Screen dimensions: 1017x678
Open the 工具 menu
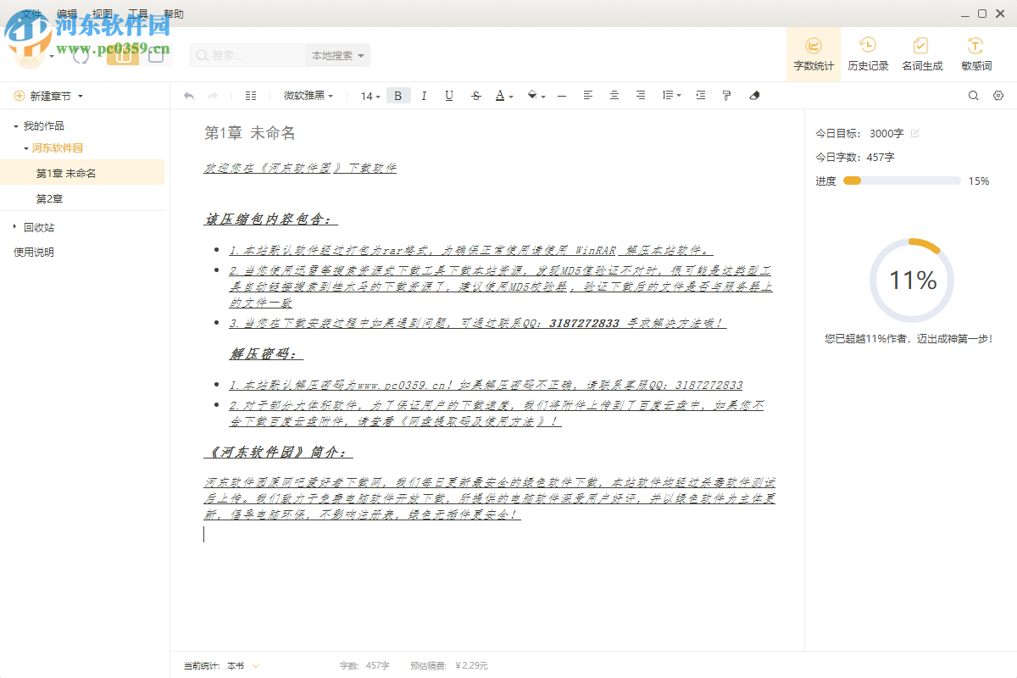tap(138, 14)
